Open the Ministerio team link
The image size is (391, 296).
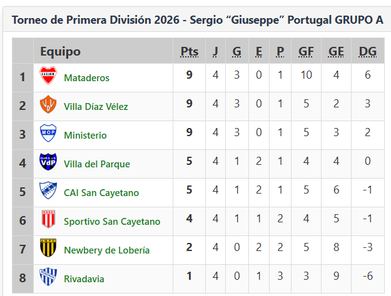[x=85, y=136]
